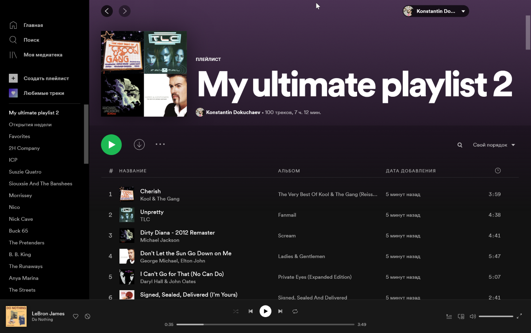The image size is (531, 333).
Task: Open the Michael Jackson artist link
Action: [160, 240]
